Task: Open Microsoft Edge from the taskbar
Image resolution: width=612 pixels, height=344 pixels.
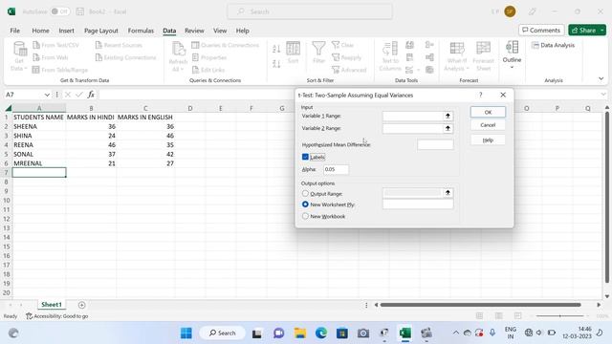Action: (321, 333)
